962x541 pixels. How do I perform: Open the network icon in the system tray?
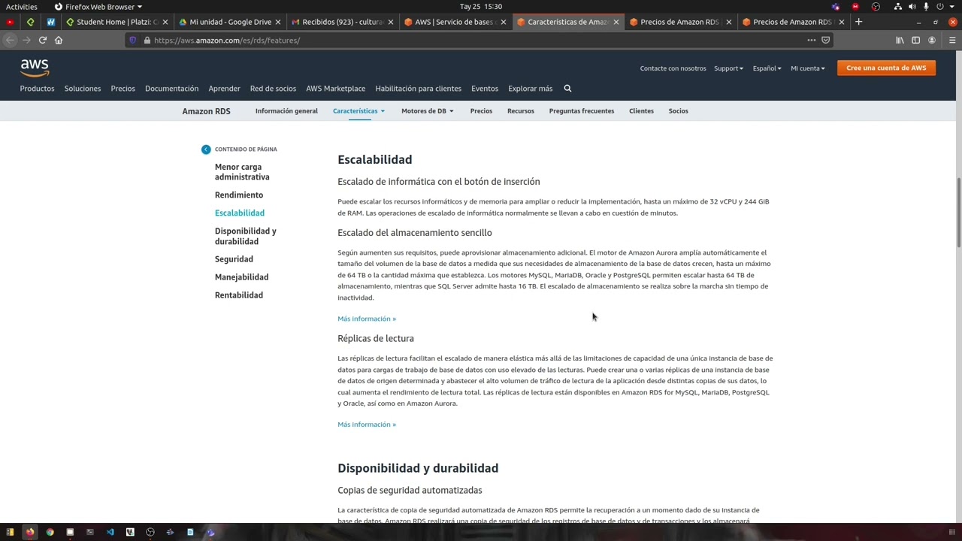point(898,7)
